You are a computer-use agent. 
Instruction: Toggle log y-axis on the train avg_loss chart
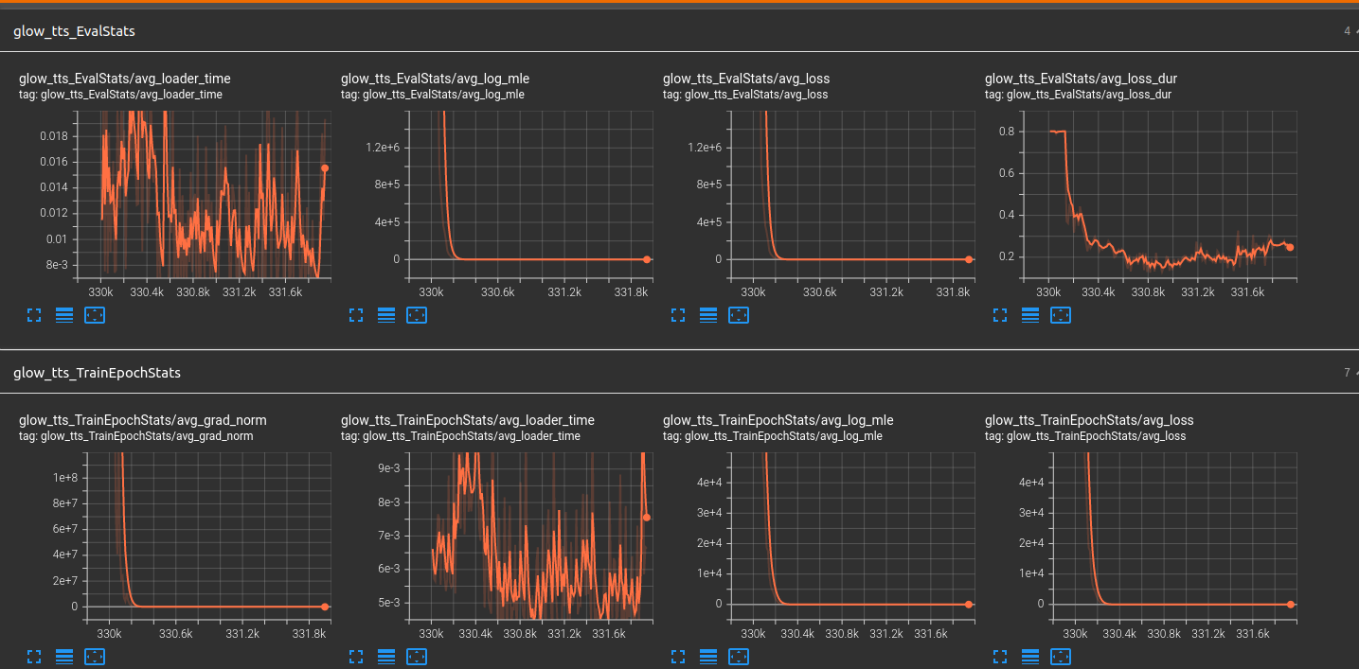1029,656
